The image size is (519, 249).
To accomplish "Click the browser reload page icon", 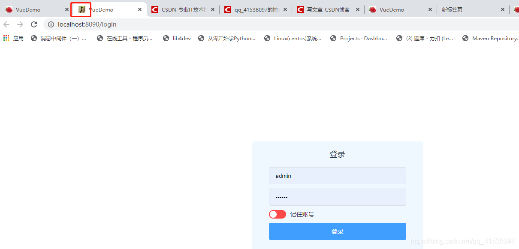I will click(34, 24).
